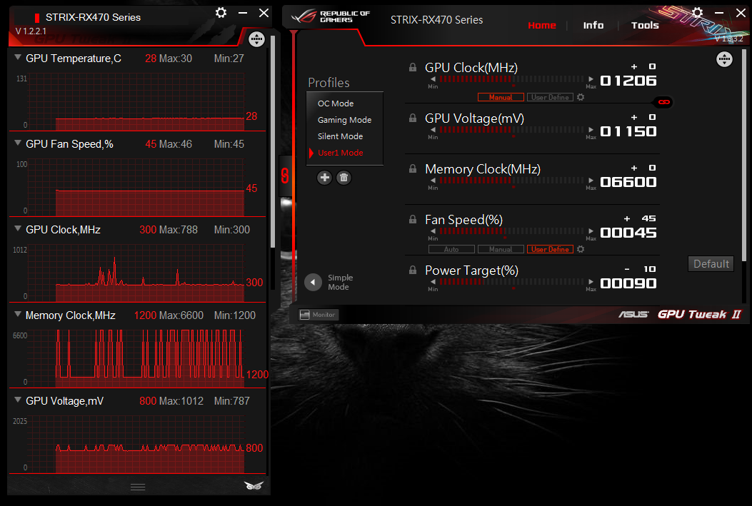752x506 pixels.
Task: Add a new profile with plus icon
Action: (325, 178)
